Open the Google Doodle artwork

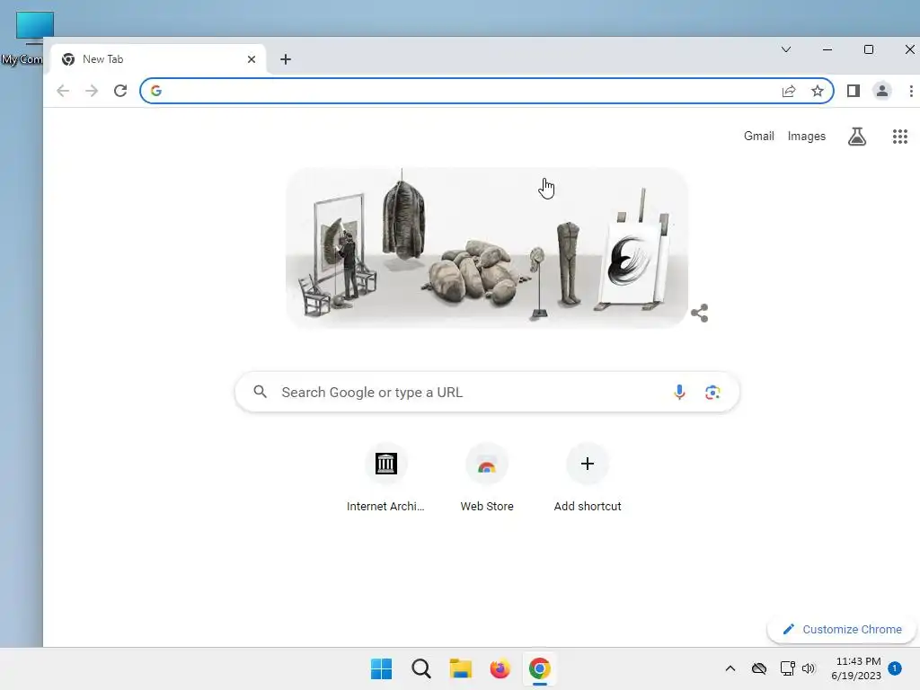click(x=486, y=248)
